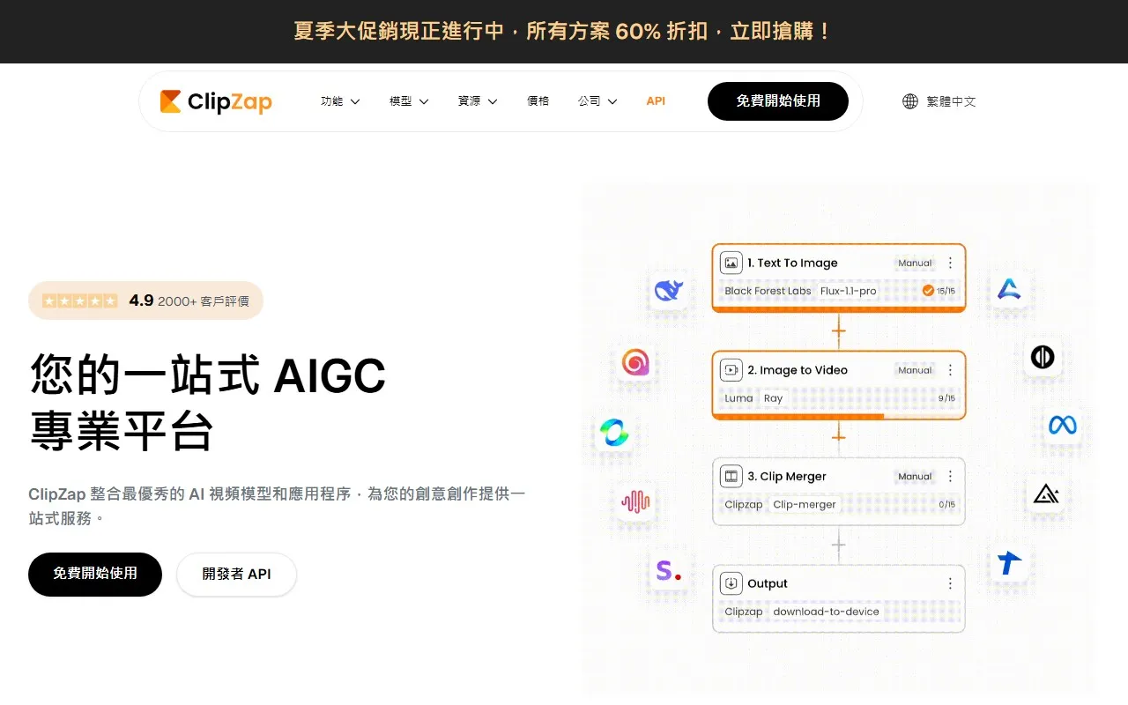
Task: Click the Image to Video orange progress bar
Action: pyautogui.click(x=798, y=416)
